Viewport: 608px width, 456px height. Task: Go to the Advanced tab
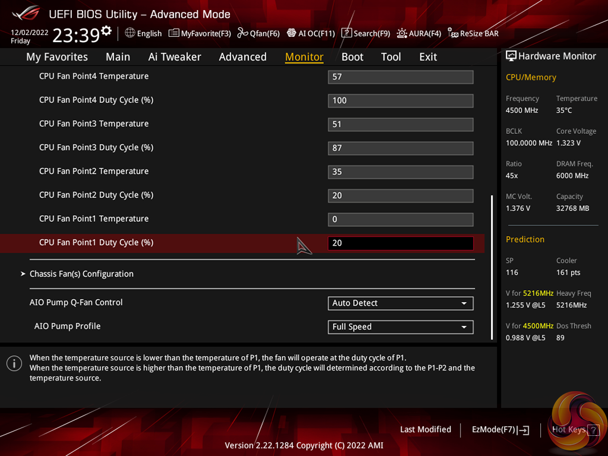pos(242,57)
